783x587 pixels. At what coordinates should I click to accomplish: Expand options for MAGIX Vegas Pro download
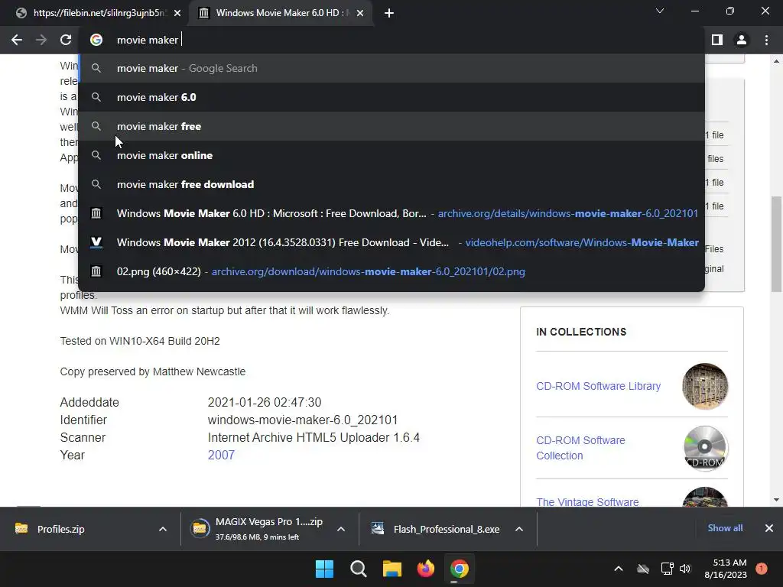(341, 529)
